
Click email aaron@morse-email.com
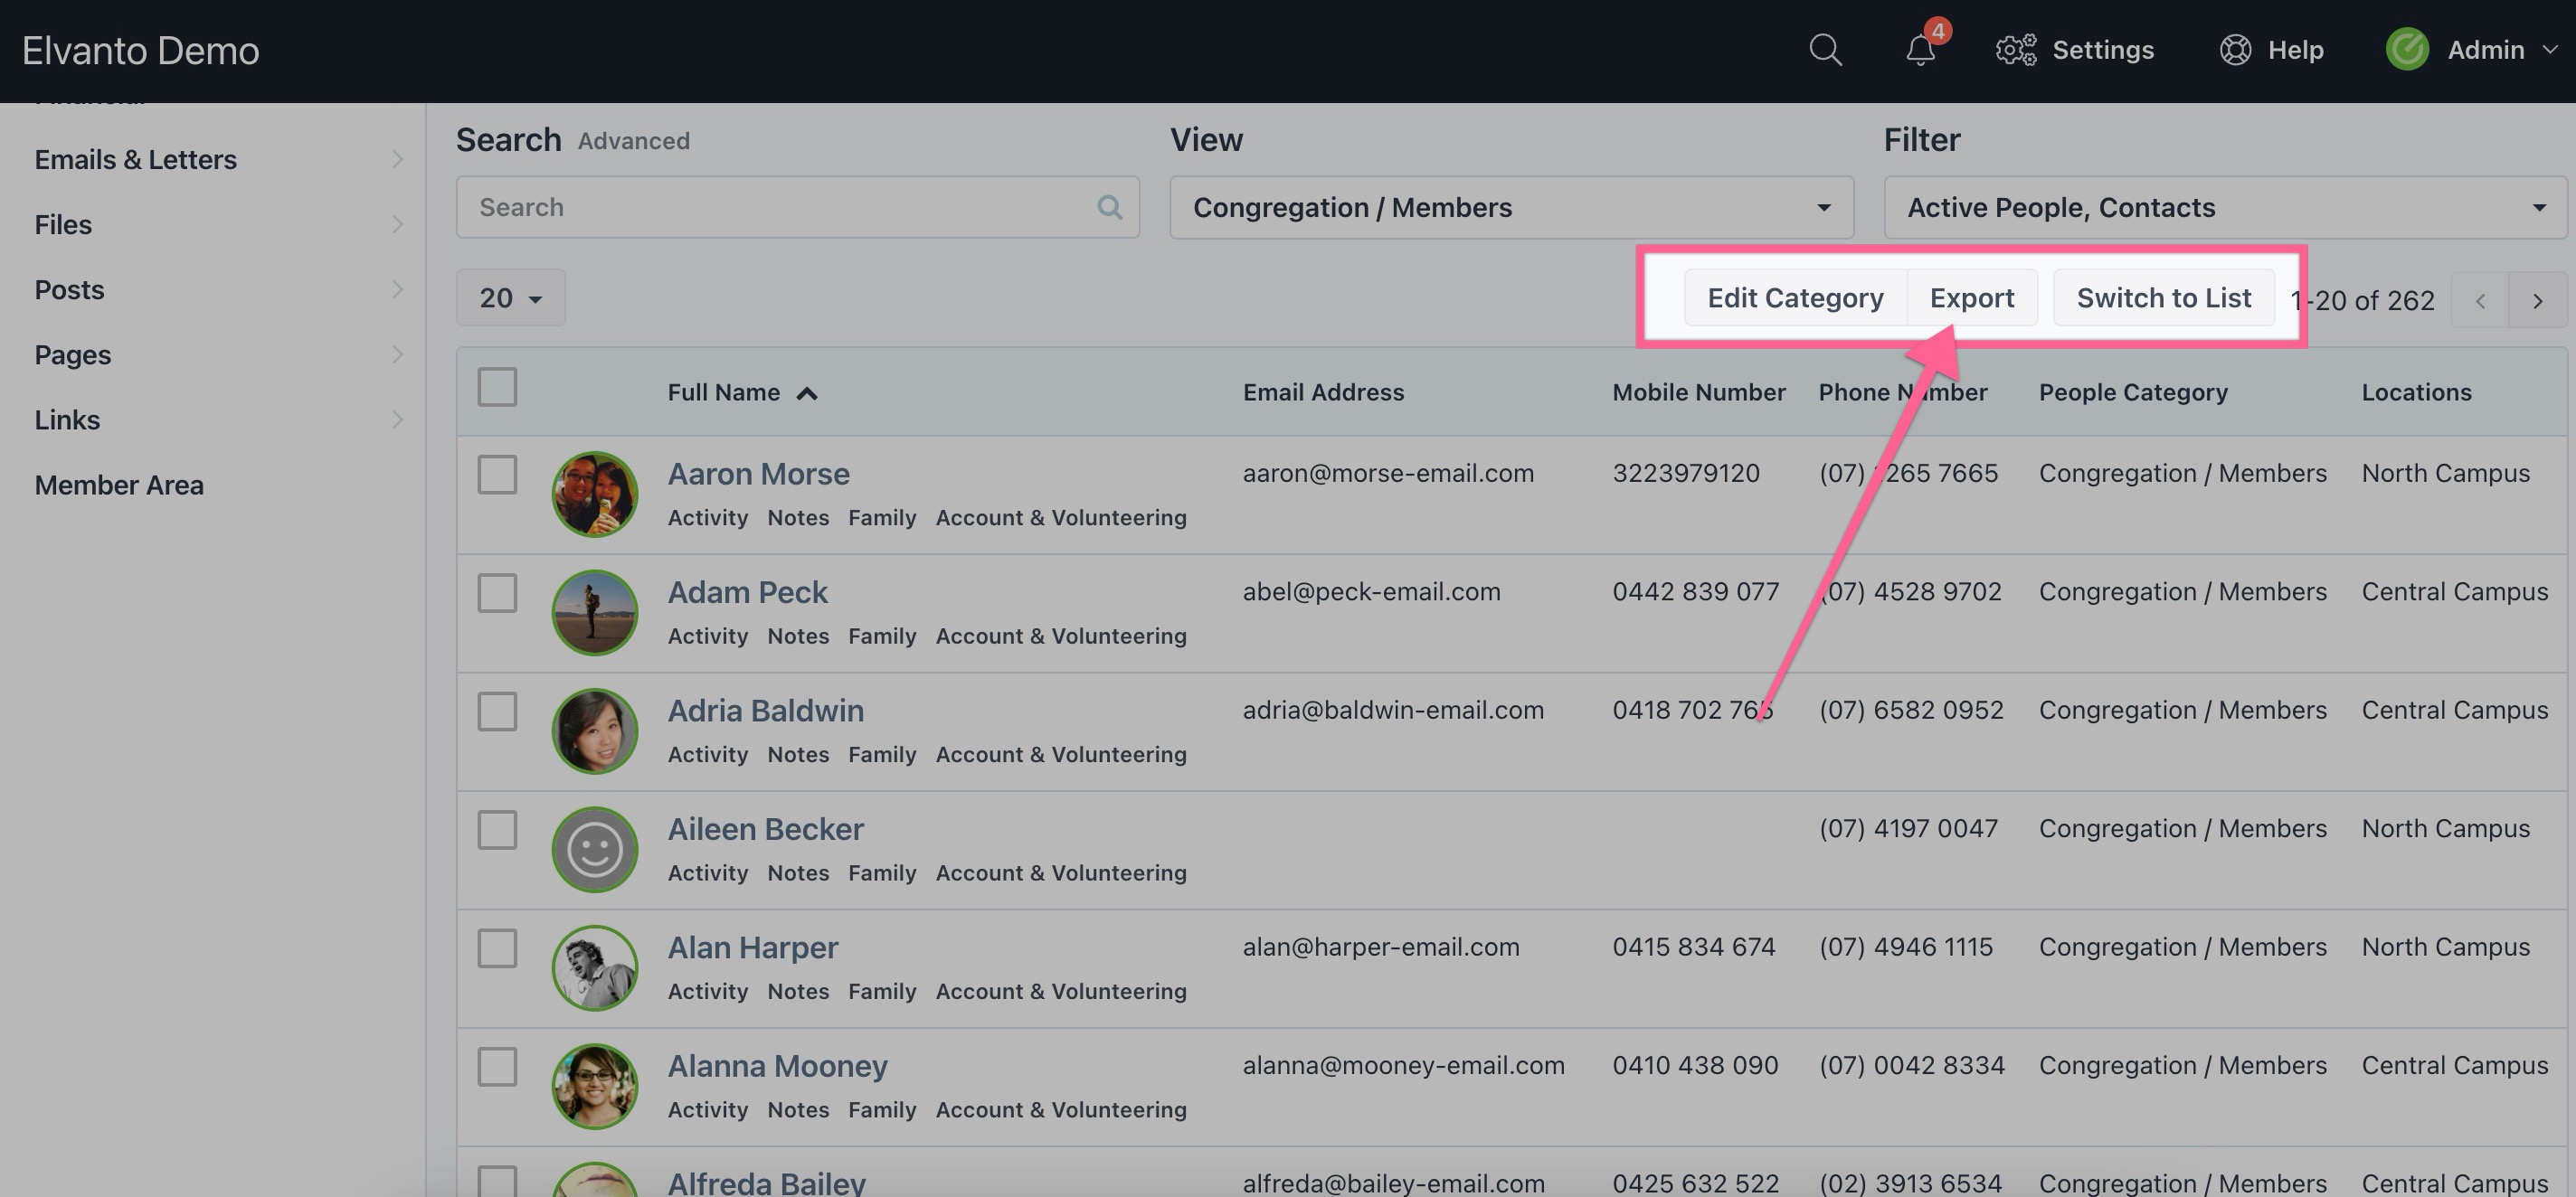click(1388, 473)
